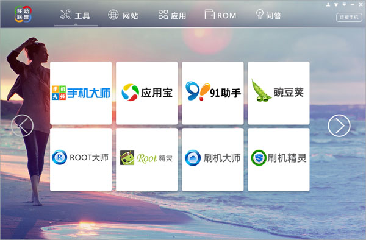Select the 豌豆荚 tile

[x=279, y=93]
